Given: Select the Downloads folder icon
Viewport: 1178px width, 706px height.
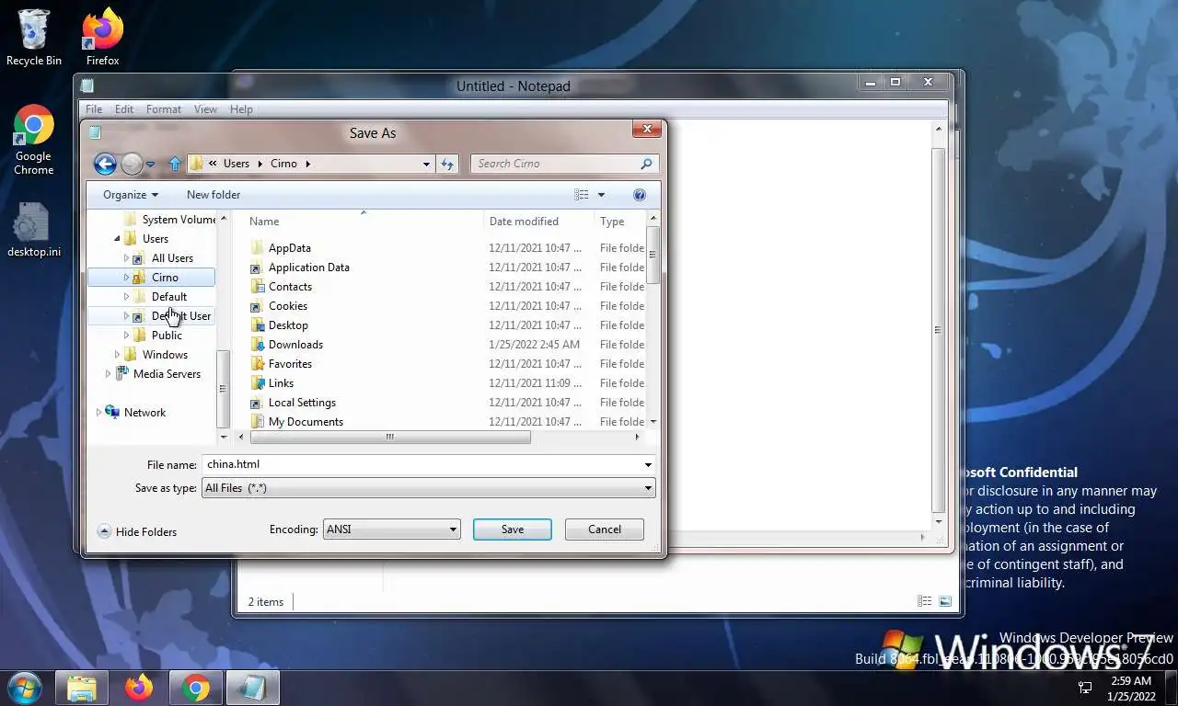Looking at the screenshot, I should [x=257, y=345].
